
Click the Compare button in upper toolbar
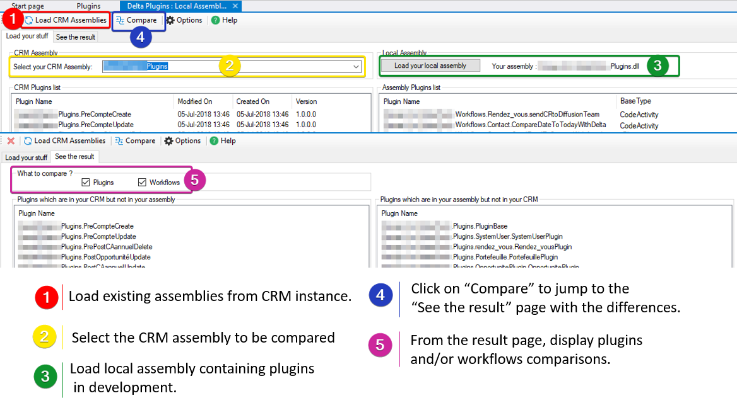136,20
